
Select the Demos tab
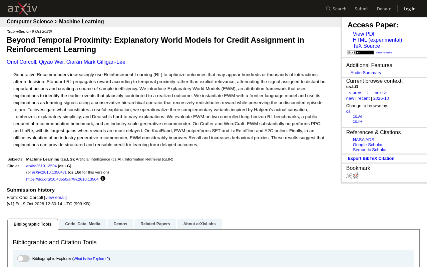(x=120, y=224)
